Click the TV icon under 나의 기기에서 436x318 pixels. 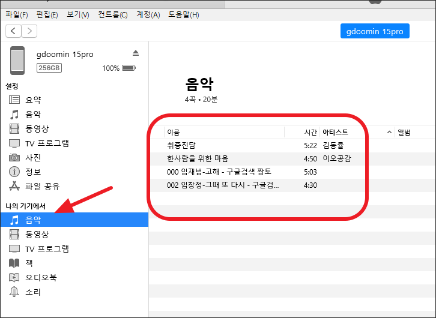point(14,249)
